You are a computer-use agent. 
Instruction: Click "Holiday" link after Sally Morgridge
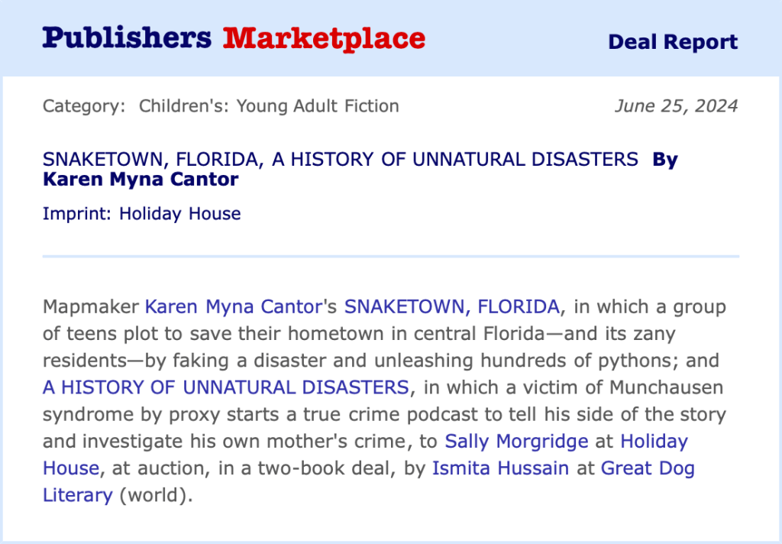coord(654,441)
